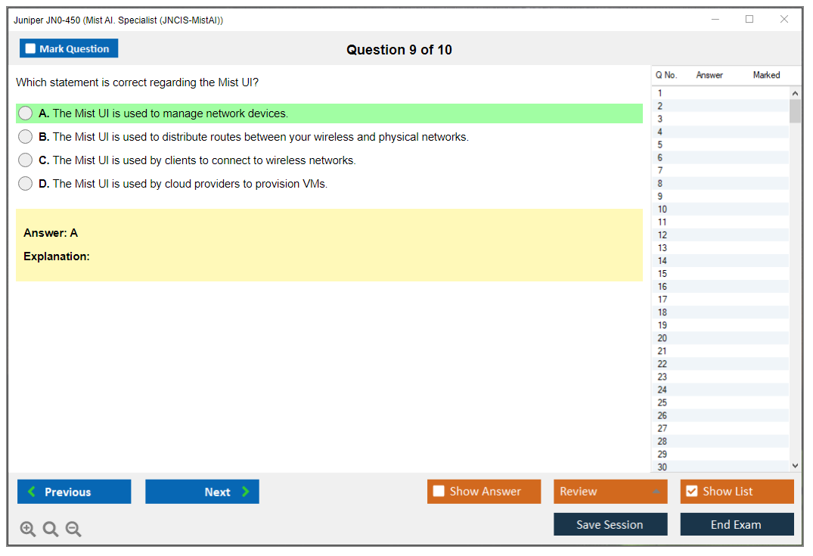Enable the Show Answer checkbox
813x556 pixels.
[x=439, y=492]
